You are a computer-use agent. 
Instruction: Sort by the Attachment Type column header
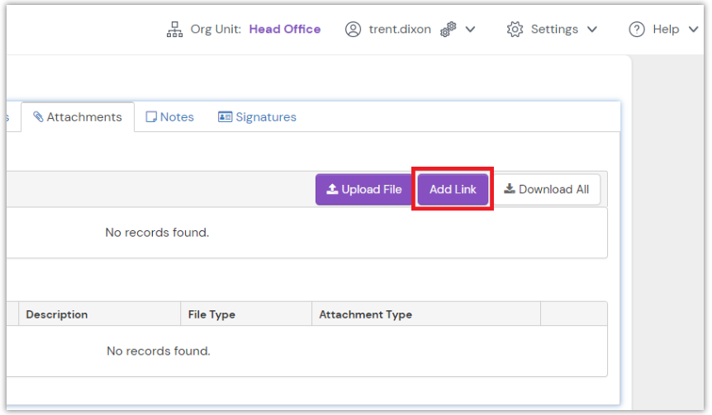point(365,314)
